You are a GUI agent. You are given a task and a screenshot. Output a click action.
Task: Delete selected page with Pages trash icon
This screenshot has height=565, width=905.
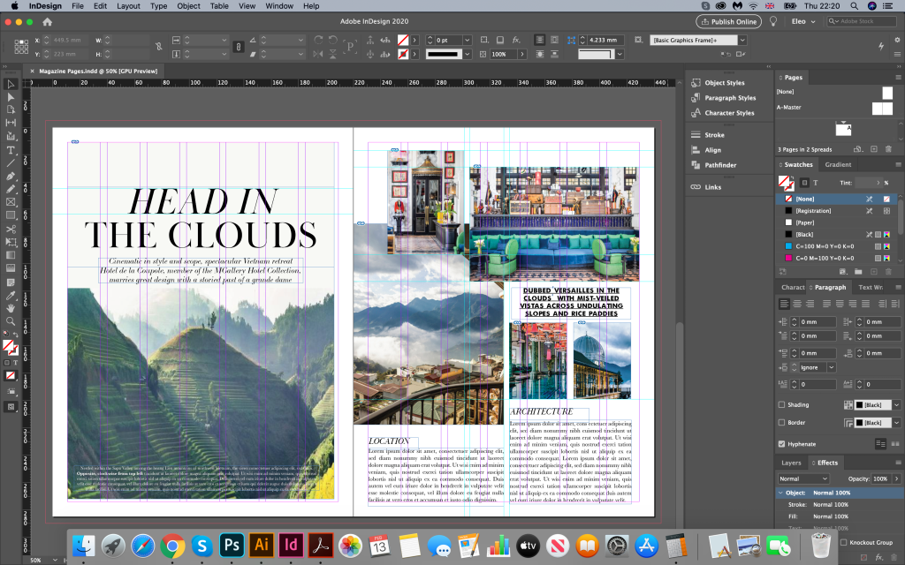click(x=890, y=149)
